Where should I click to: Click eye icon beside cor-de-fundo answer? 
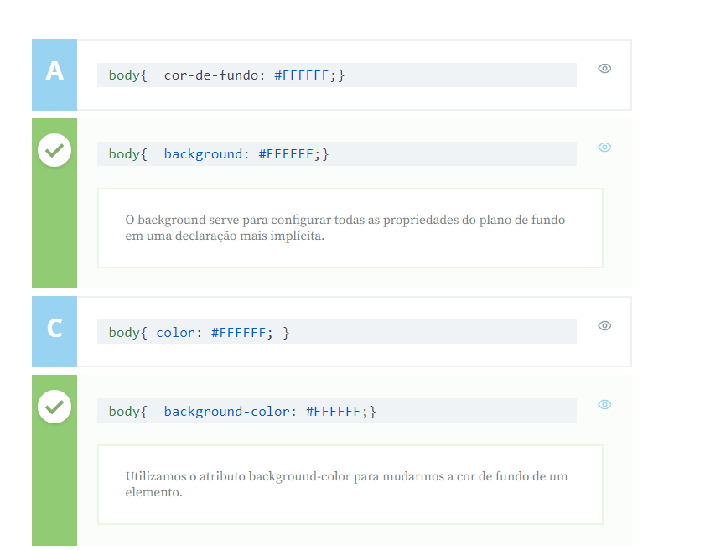pyautogui.click(x=604, y=69)
